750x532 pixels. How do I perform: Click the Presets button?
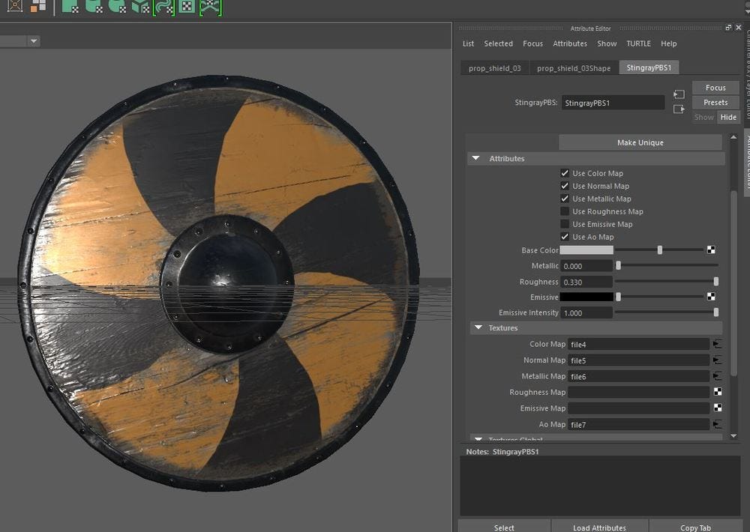[x=715, y=103]
